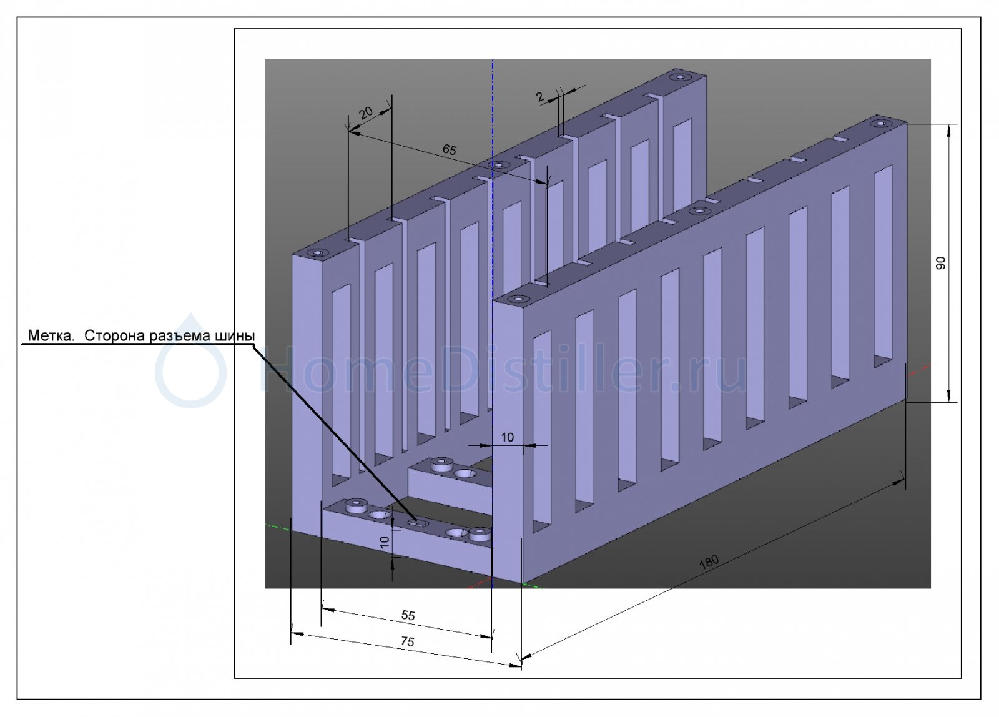
Task: Select the 65 slot spacing dimension
Action: click(x=449, y=149)
